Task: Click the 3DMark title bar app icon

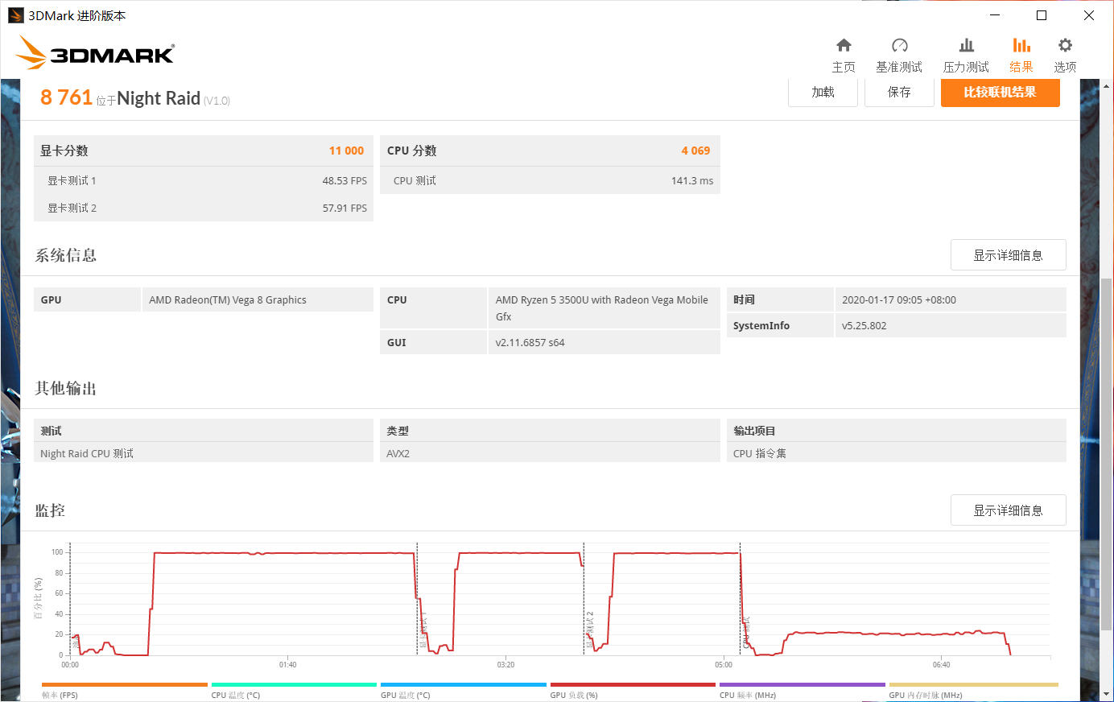Action: [15, 15]
